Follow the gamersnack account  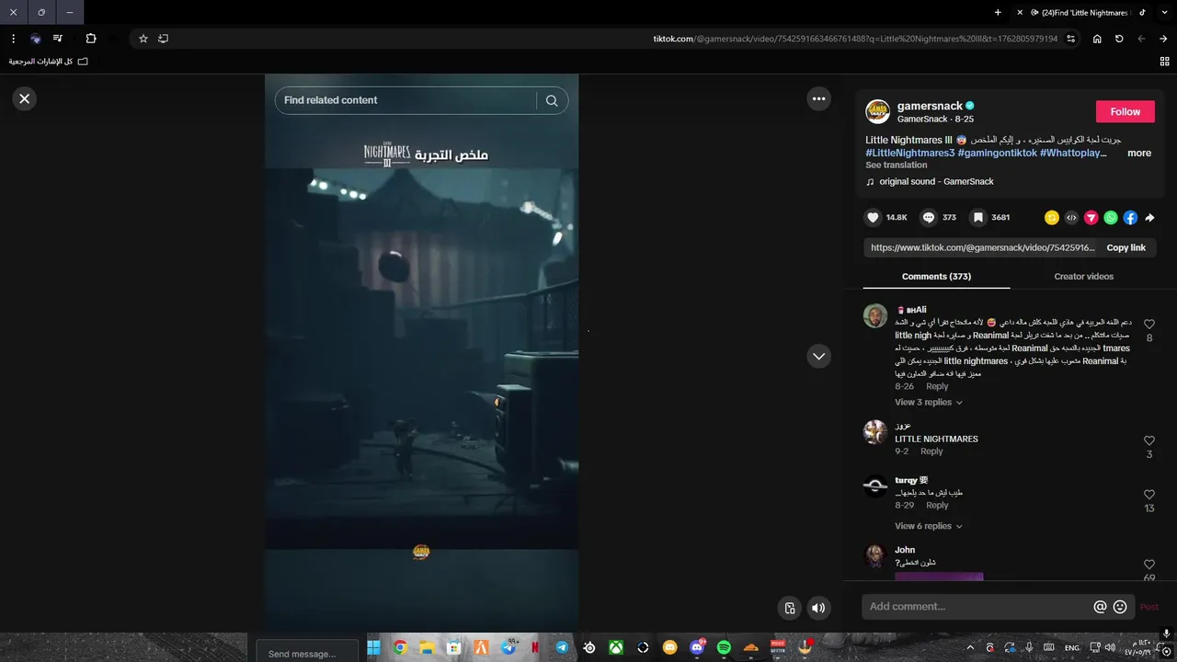[x=1125, y=111]
